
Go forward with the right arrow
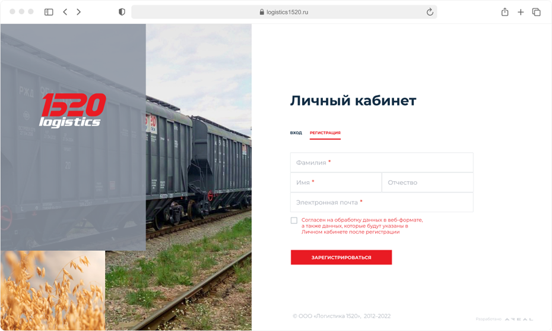pyautogui.click(x=78, y=12)
